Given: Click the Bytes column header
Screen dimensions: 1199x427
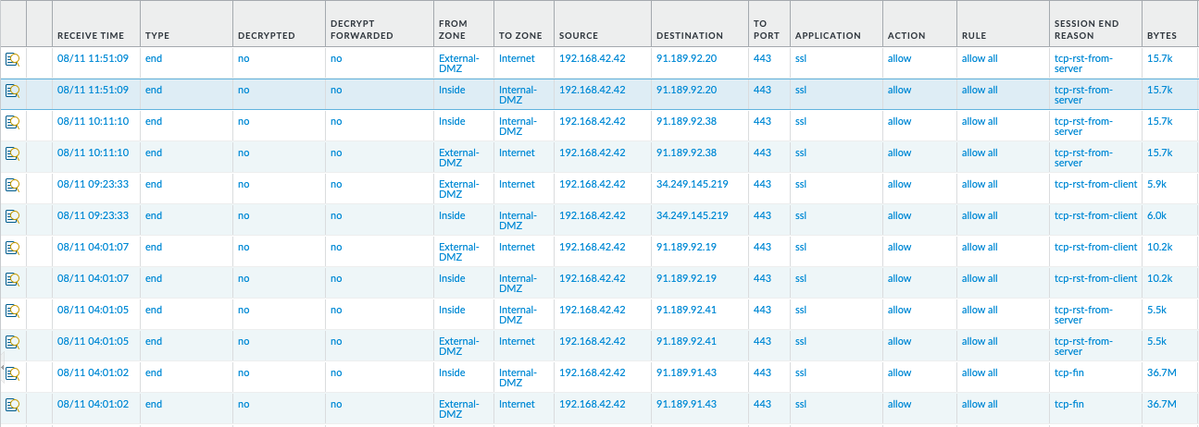Looking at the screenshot, I should point(1161,36).
